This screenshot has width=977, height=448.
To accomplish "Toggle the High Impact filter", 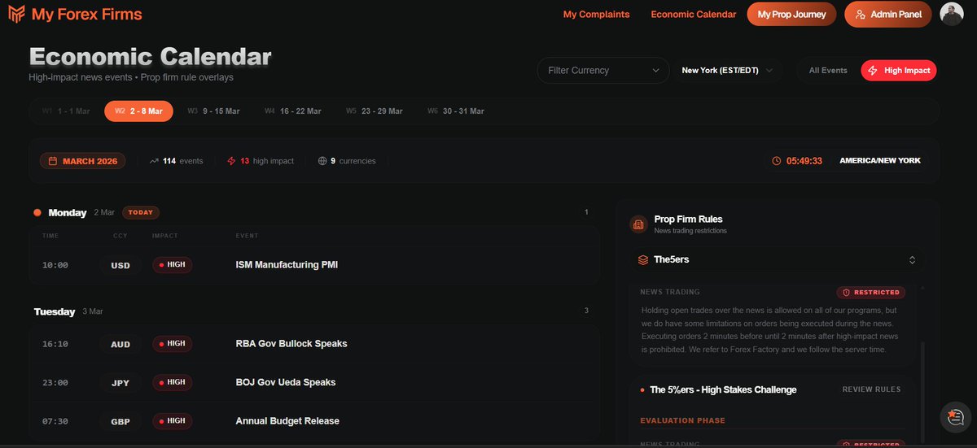I will pyautogui.click(x=899, y=70).
